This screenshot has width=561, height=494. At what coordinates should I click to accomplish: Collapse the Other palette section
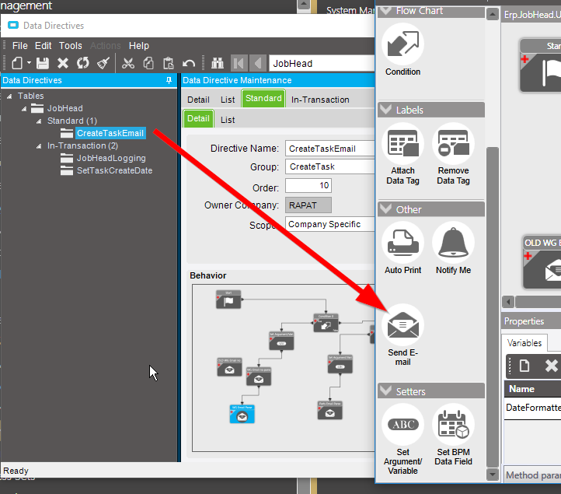[385, 209]
